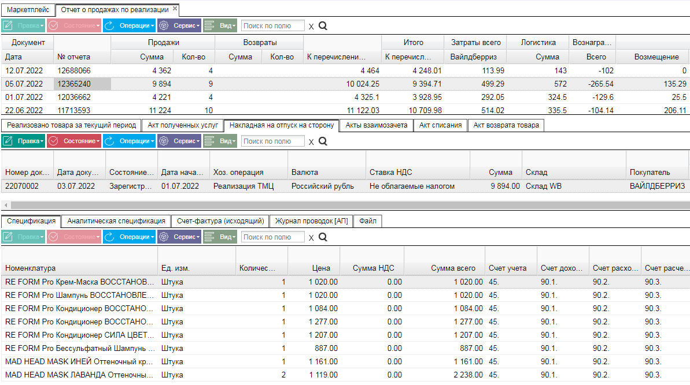Open Правка dropdown in middle toolbar
Screen dimensions: 690x385
pos(23,141)
